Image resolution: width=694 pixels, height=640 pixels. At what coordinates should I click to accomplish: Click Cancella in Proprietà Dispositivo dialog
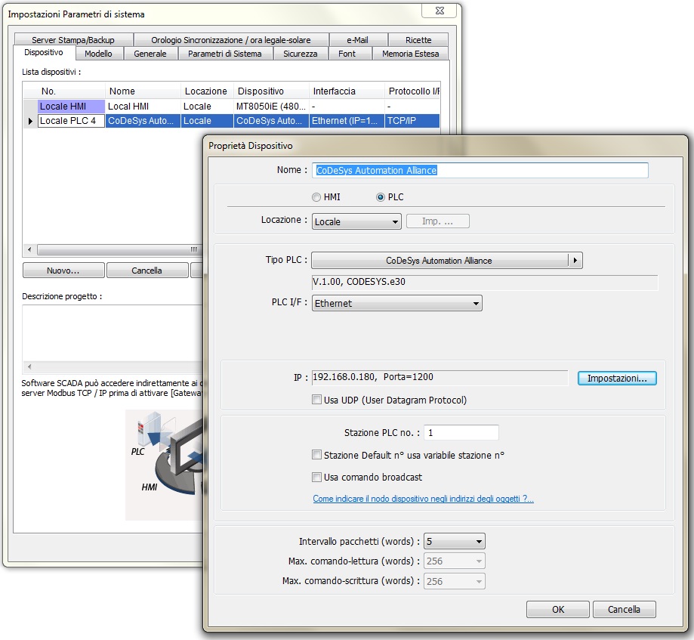click(624, 610)
